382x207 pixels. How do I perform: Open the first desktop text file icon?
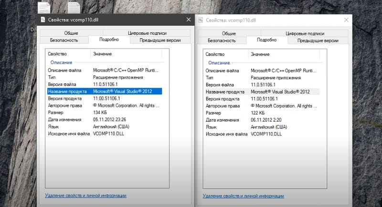coord(44,7)
